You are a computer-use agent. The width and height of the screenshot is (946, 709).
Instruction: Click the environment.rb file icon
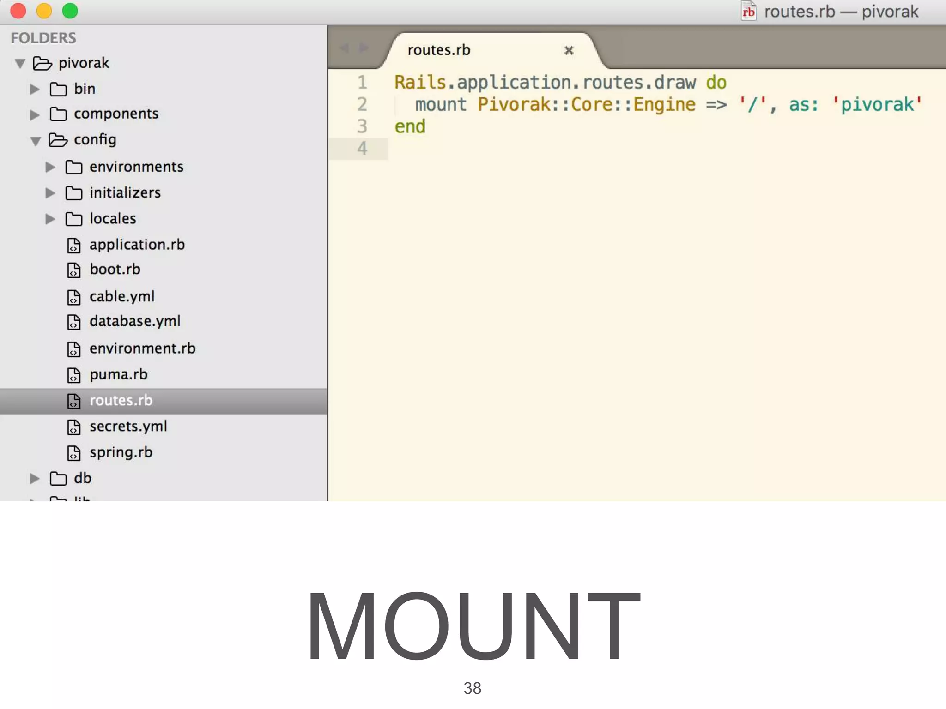point(74,349)
